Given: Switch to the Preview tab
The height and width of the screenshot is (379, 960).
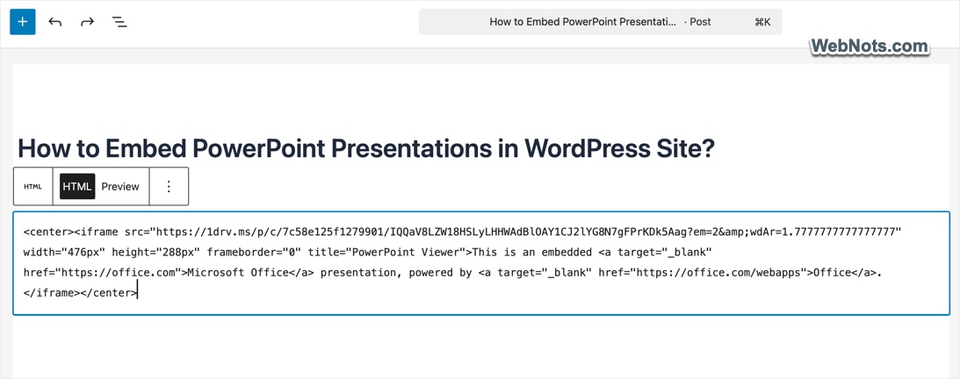Looking at the screenshot, I should [x=120, y=187].
